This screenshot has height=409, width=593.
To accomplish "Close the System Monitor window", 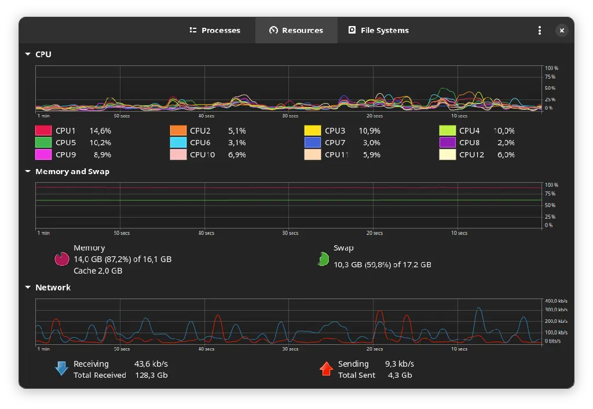I will pos(561,31).
